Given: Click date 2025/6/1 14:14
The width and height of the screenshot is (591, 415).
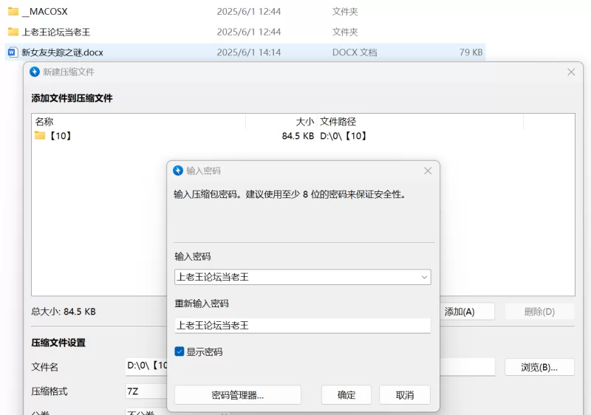Looking at the screenshot, I should (249, 52).
